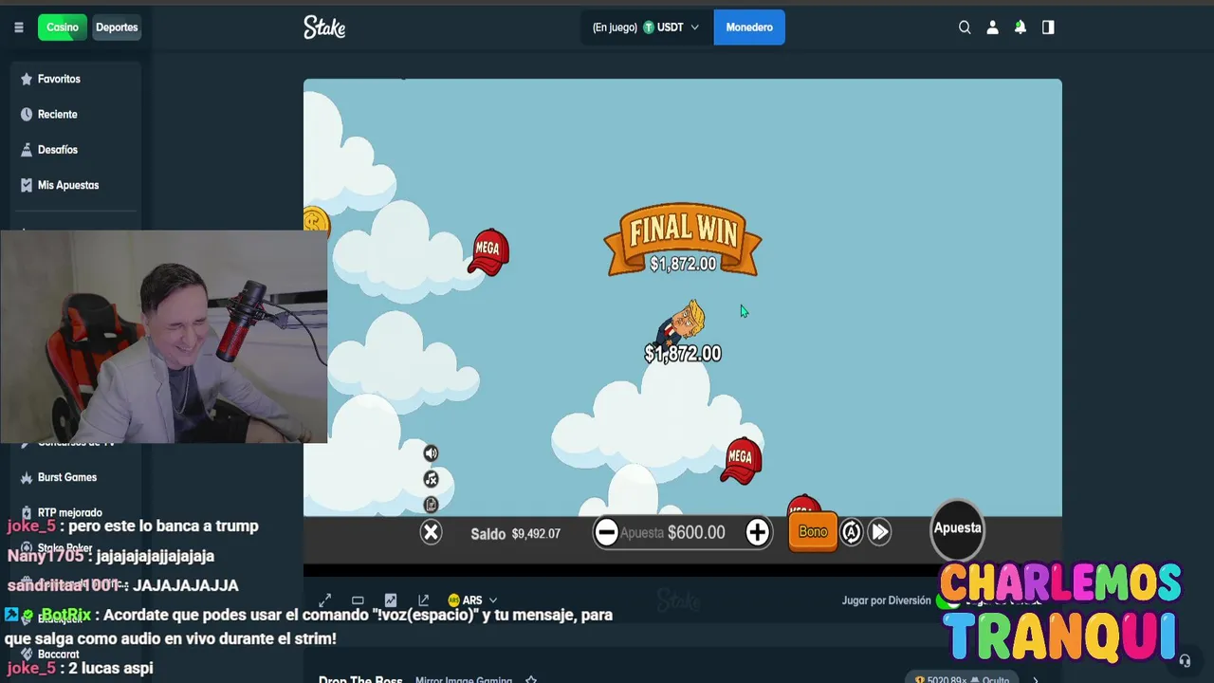Click the Burst Games icon
1214x683 pixels.
click(x=27, y=477)
